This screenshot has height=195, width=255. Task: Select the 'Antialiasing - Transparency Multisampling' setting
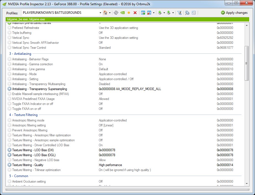39,84
